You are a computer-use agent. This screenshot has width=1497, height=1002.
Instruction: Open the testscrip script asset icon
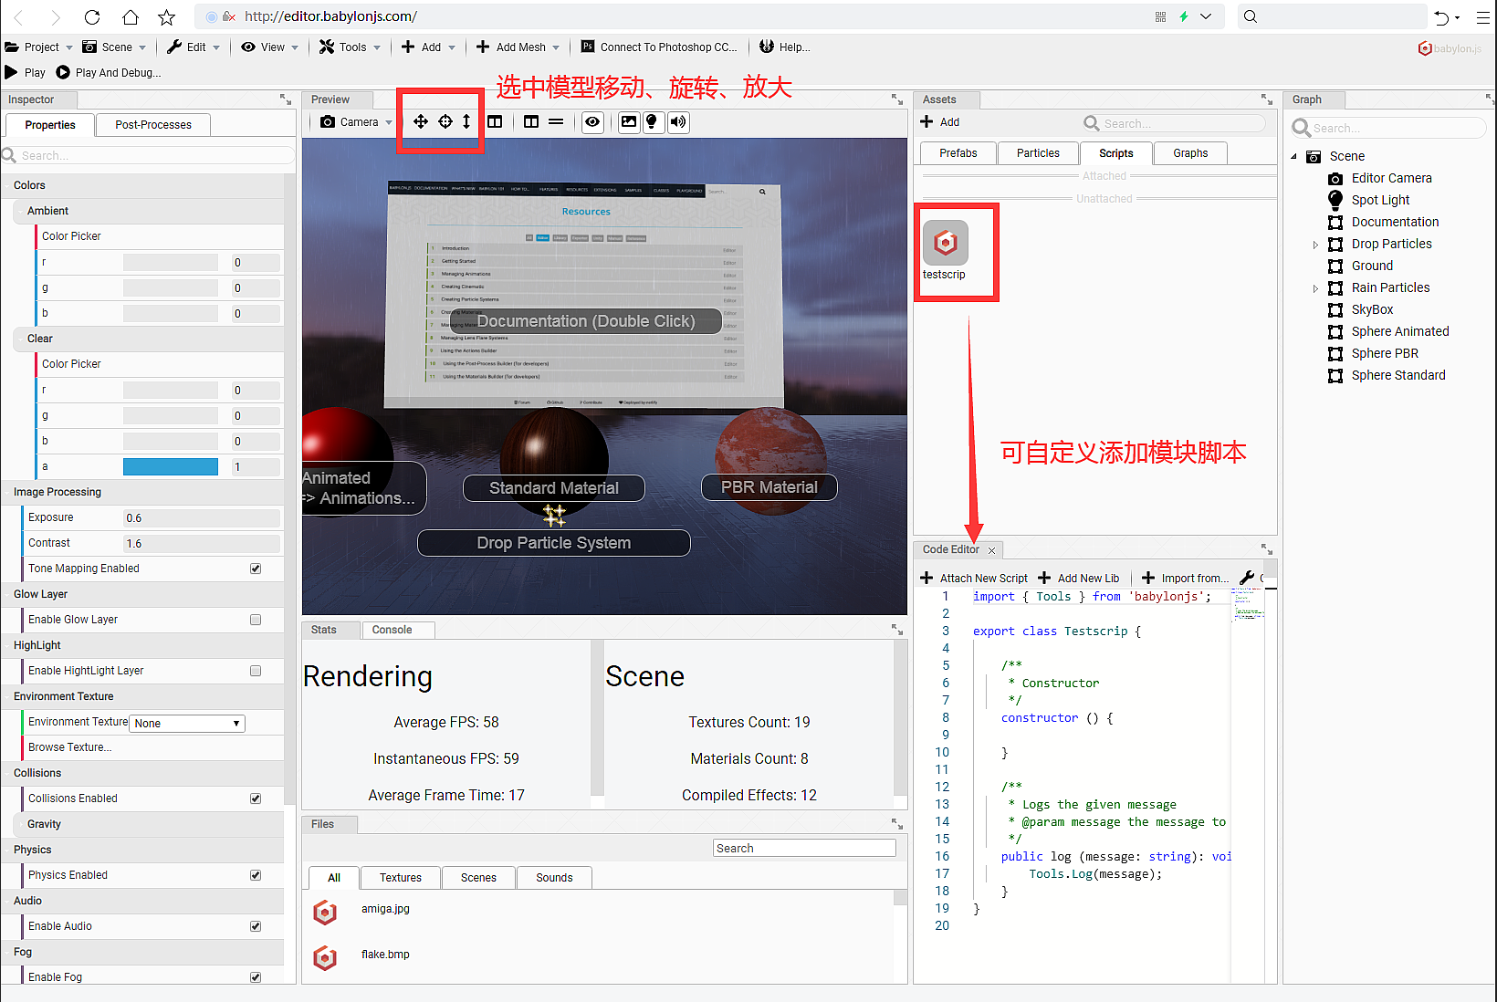click(945, 244)
